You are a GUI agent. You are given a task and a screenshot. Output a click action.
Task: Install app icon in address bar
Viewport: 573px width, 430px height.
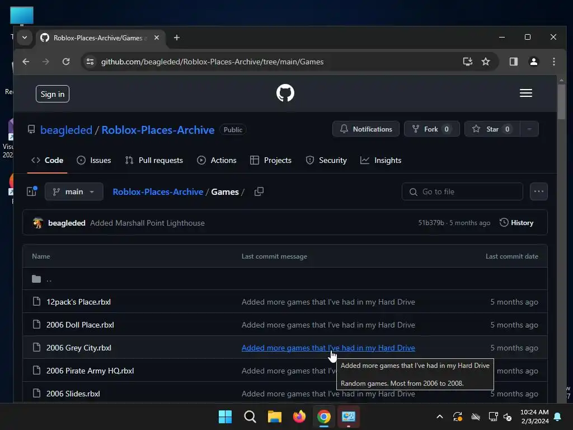[x=468, y=62]
